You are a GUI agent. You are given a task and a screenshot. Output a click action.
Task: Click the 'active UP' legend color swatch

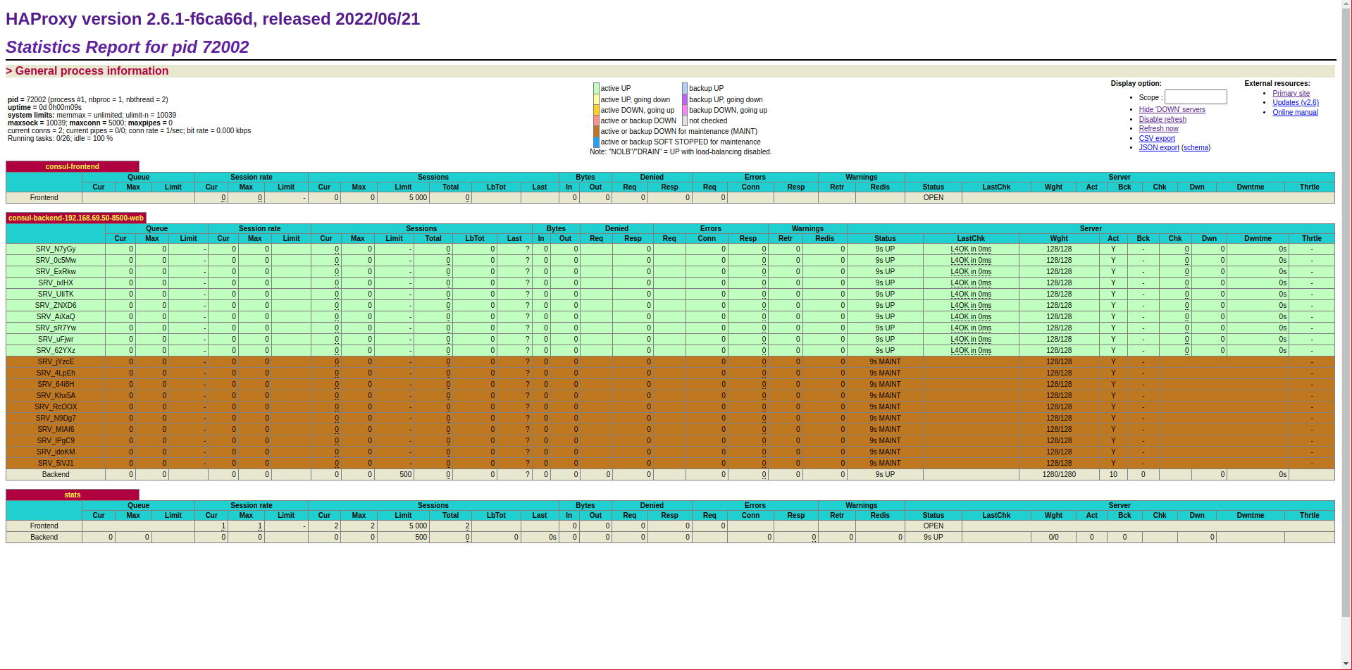tap(596, 89)
